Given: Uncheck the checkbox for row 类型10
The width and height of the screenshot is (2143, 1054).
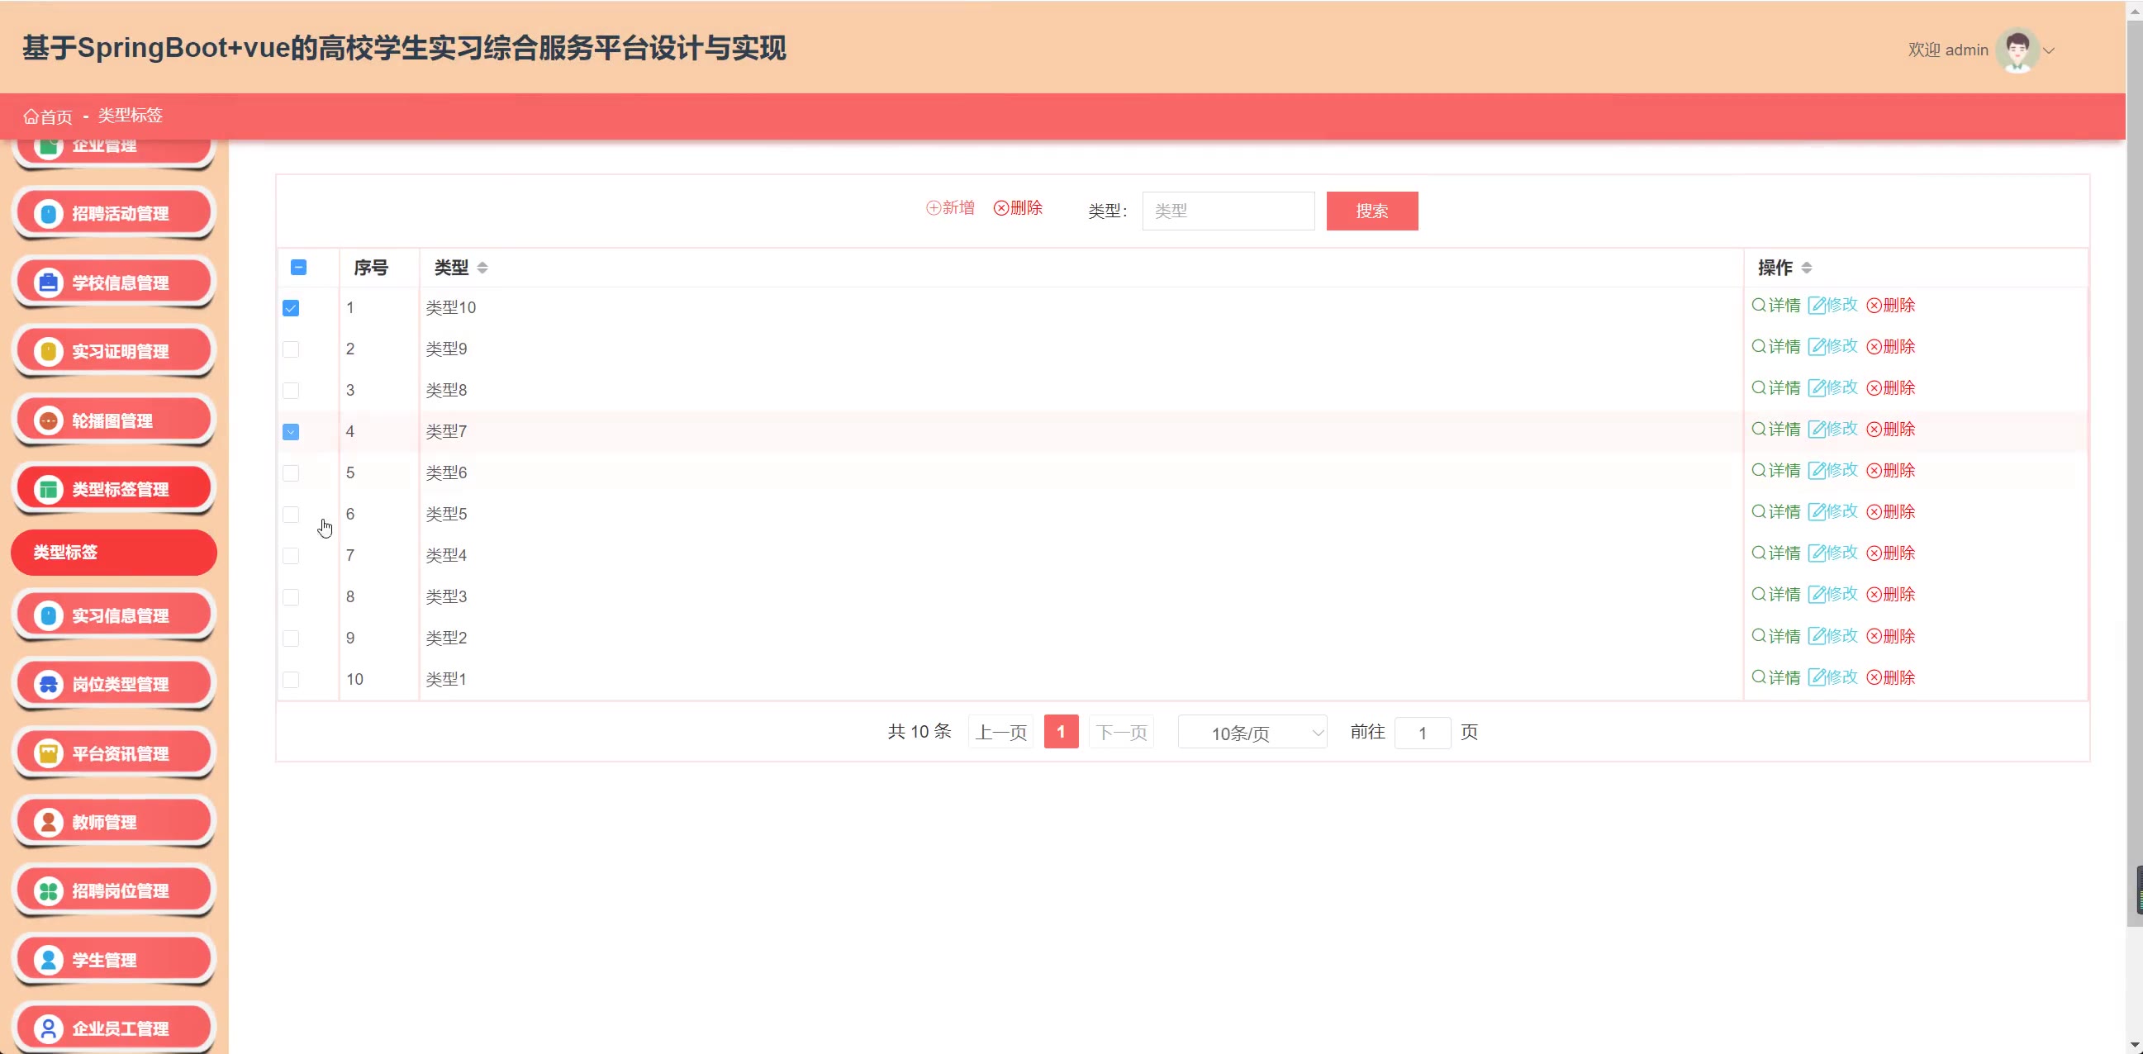Looking at the screenshot, I should coord(290,308).
